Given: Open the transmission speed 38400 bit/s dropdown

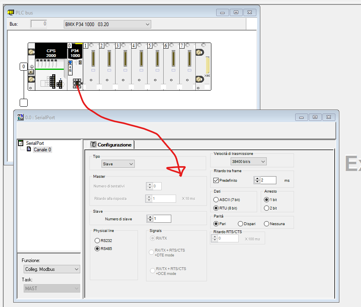Looking at the screenshot, I should pos(249,161).
